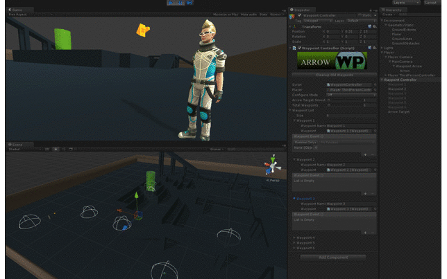
Task: Open the Static dropdown arrow
Action: [375, 15]
